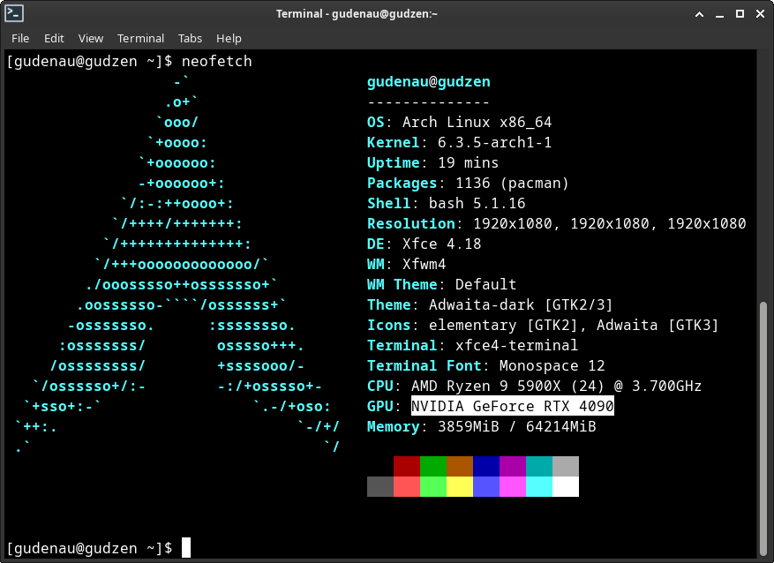Close the terminal window
The height and width of the screenshot is (563, 774).
click(760, 14)
